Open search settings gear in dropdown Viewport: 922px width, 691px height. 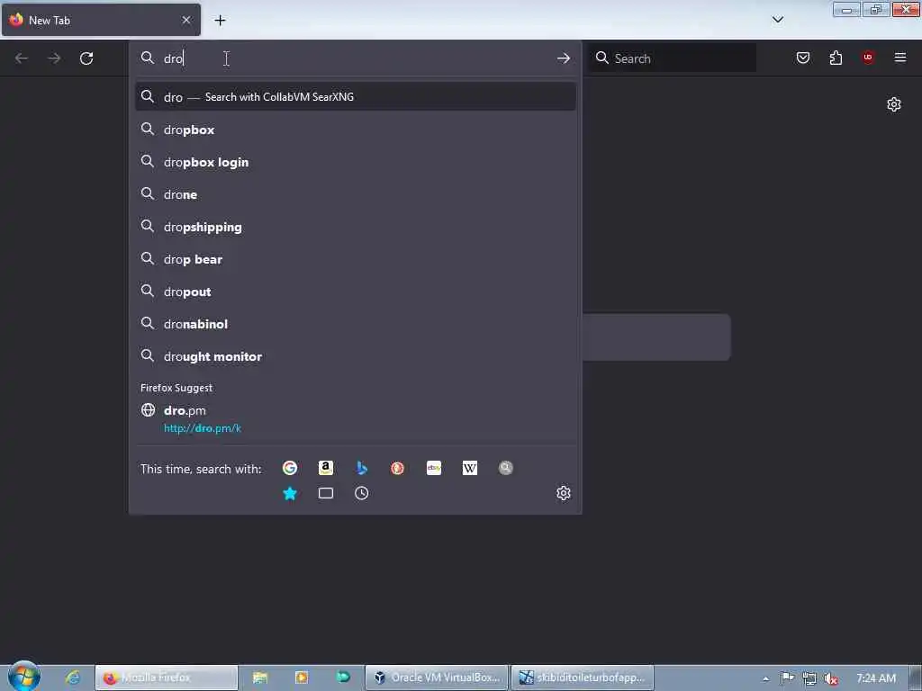(x=564, y=493)
